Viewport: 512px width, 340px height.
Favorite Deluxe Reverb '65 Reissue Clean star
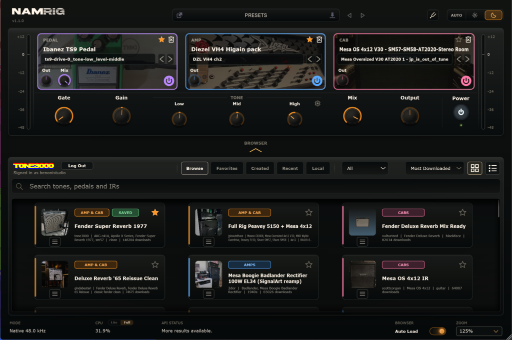tap(155, 265)
